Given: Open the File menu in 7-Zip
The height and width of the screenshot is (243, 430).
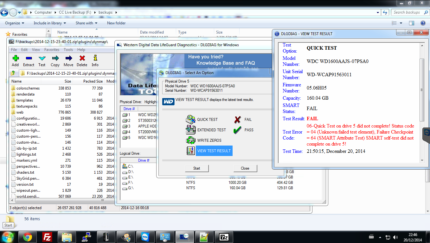Looking at the screenshot, I should click(14, 50).
